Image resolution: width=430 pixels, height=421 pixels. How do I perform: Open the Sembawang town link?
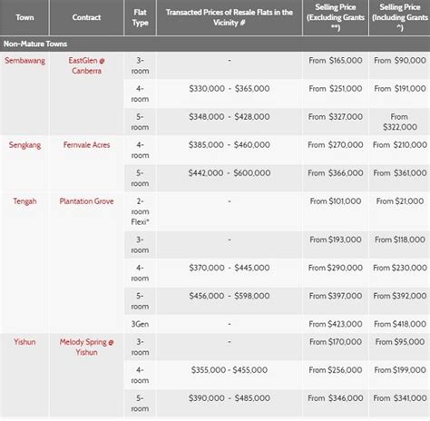coord(24,61)
